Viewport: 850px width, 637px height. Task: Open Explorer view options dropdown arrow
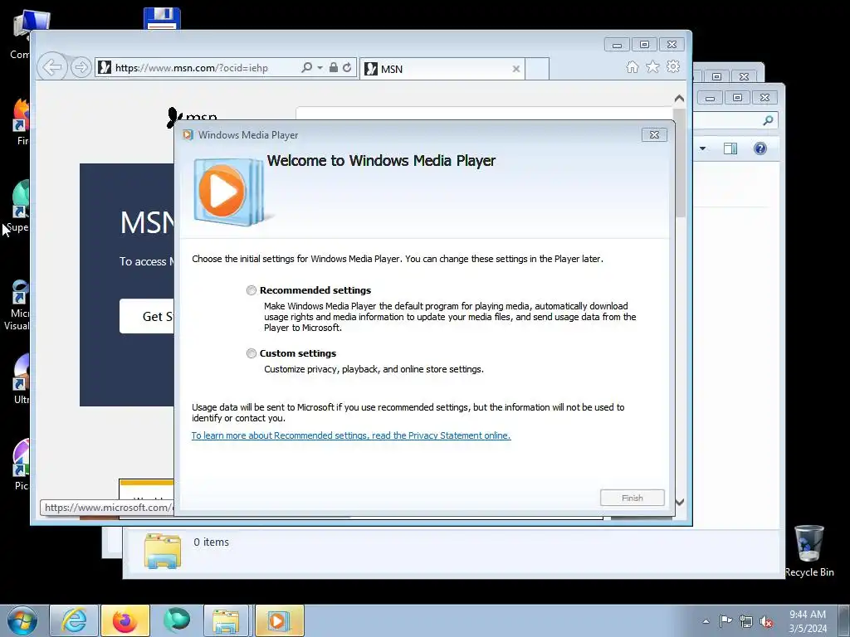tap(702, 148)
